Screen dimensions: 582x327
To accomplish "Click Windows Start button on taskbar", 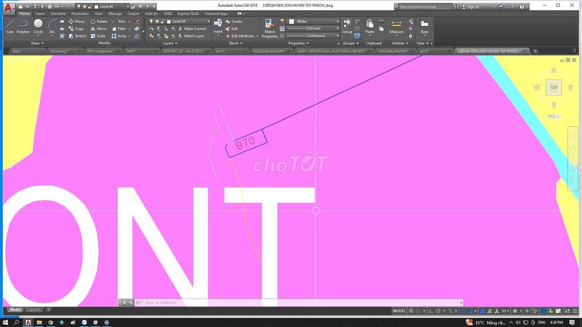I will coord(6,322).
